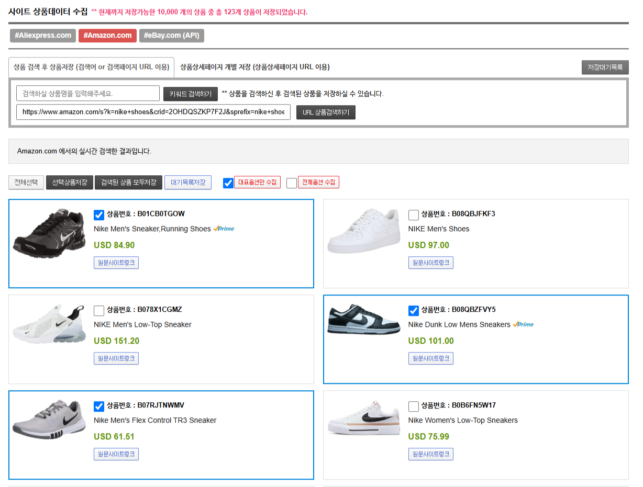Focus the product name search input field
The height and width of the screenshot is (487, 643).
88,94
